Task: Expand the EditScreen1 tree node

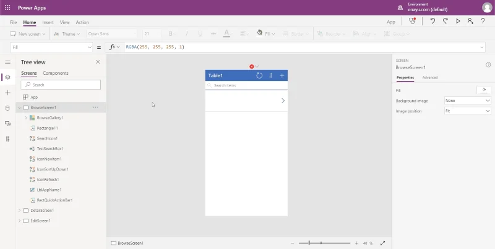Action: click(20, 221)
